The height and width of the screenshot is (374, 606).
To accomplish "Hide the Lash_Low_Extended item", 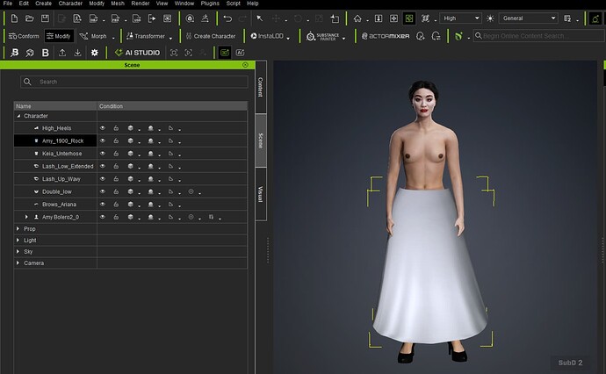I will click(x=103, y=166).
